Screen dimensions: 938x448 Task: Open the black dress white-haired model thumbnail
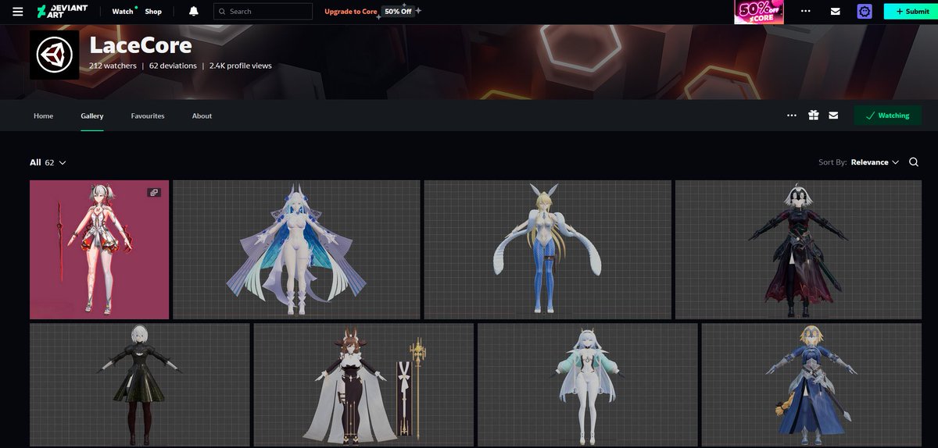click(140, 385)
